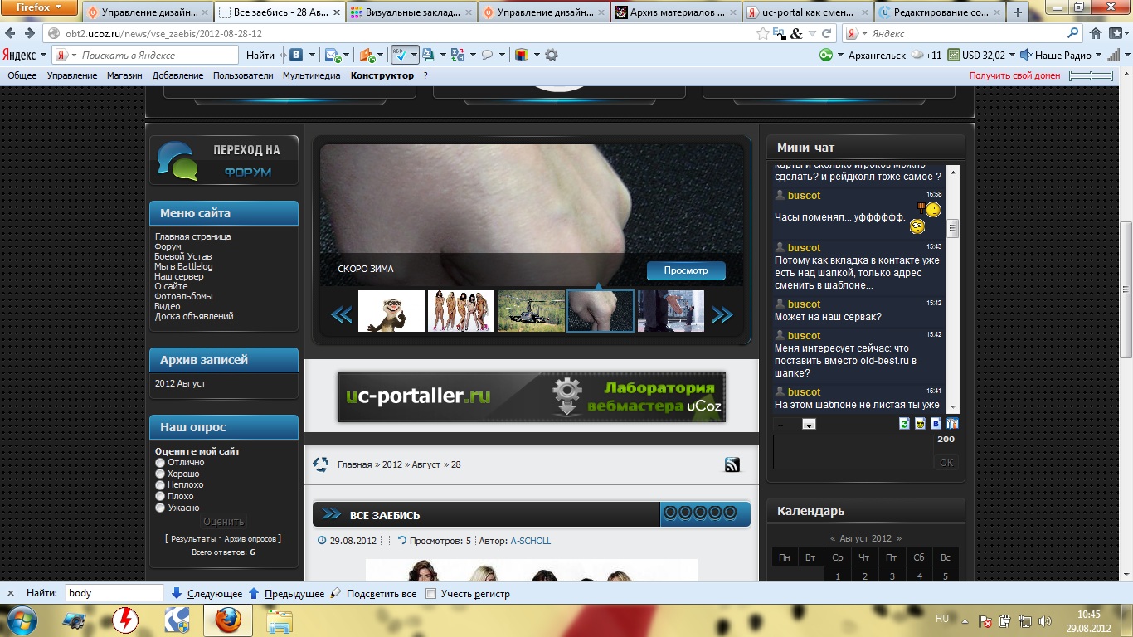This screenshot has width=1133, height=637.
Task: Refresh the mini-chat messages
Action: pos(904,424)
